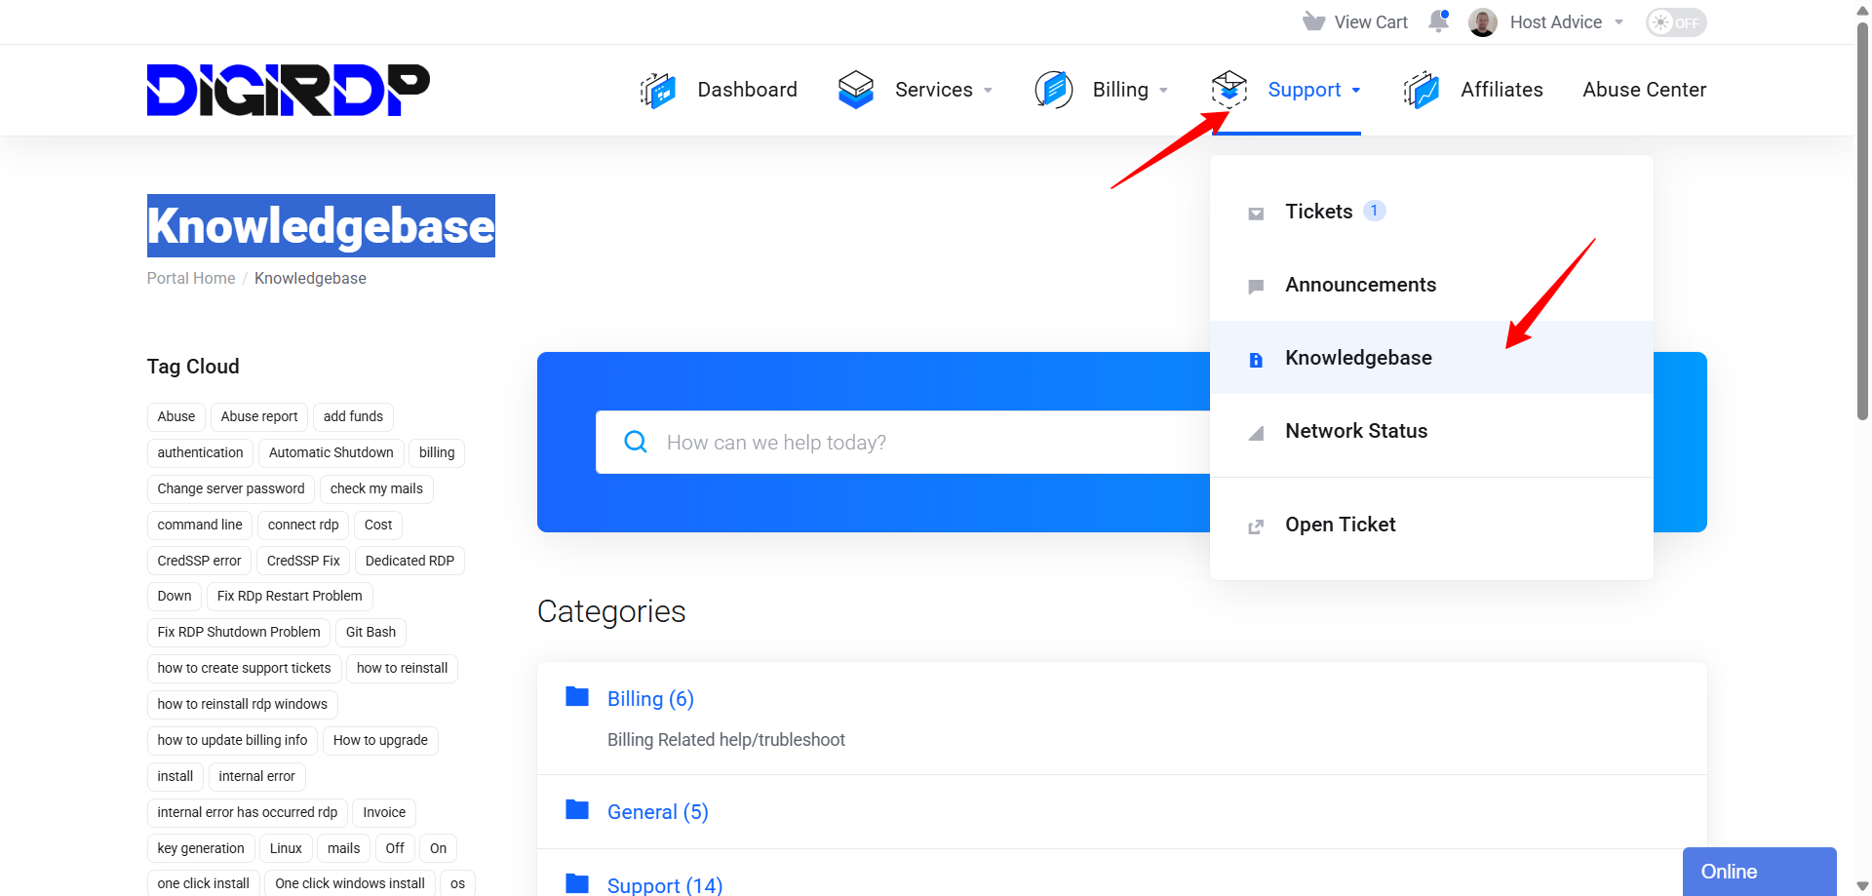Screen dimensions: 1872x896
Task: Open Tickets from the Support menu
Action: (x=1431, y=212)
